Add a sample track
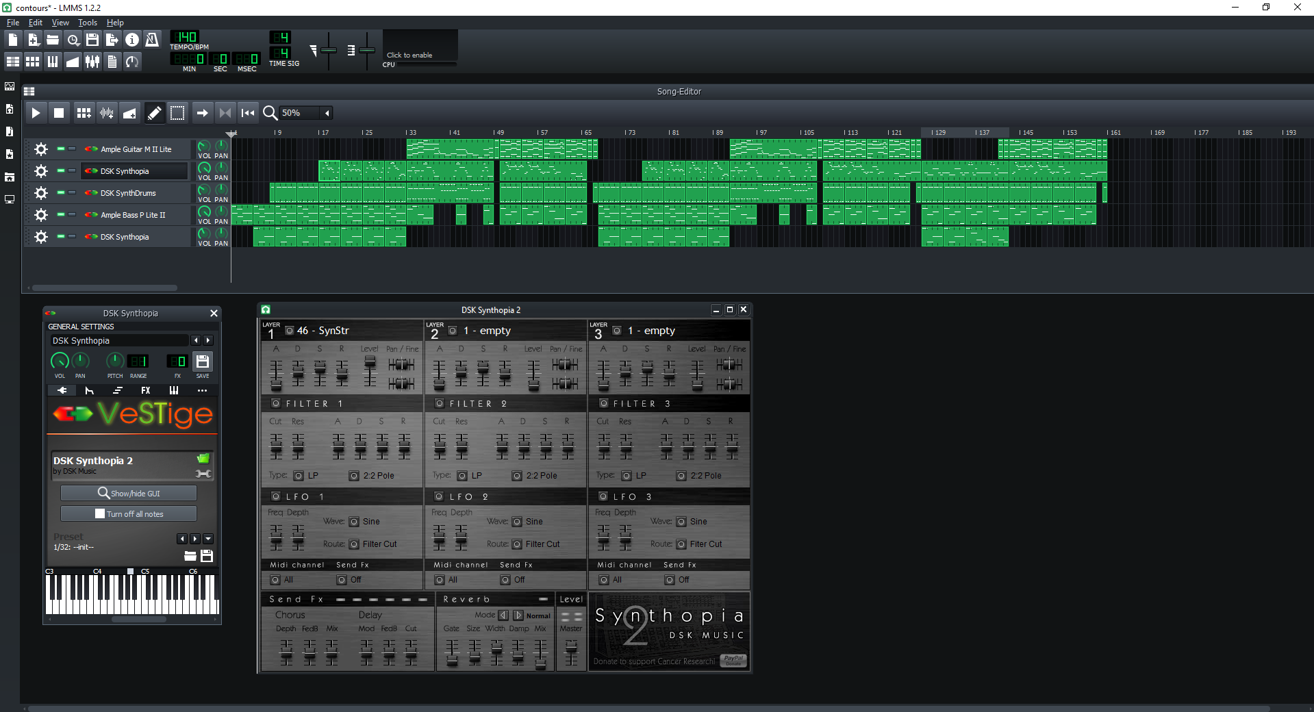Screen dimensions: 1314x712 (107, 113)
